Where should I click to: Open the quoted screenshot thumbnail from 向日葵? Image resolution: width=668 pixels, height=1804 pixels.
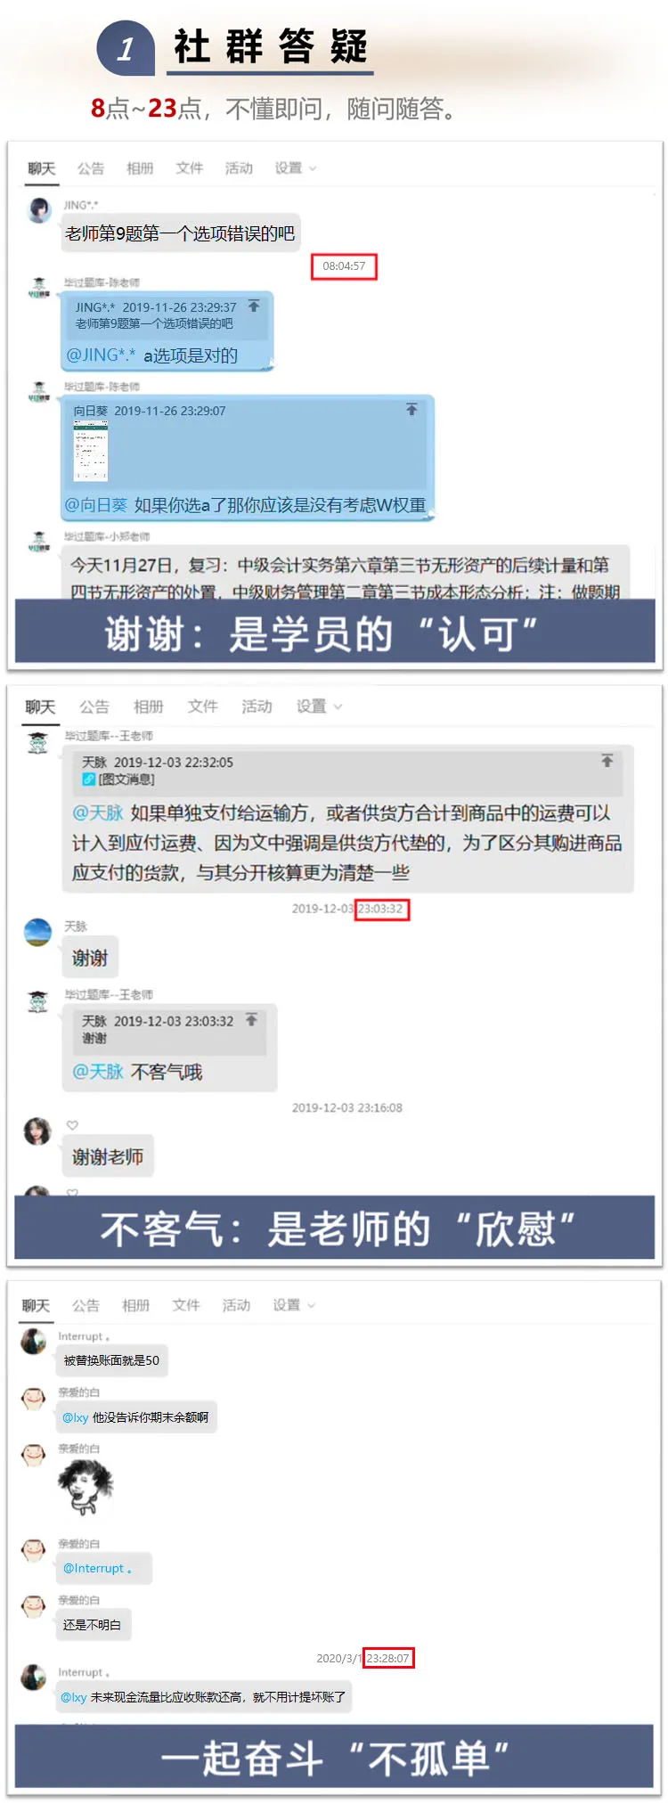pyautogui.click(x=91, y=451)
